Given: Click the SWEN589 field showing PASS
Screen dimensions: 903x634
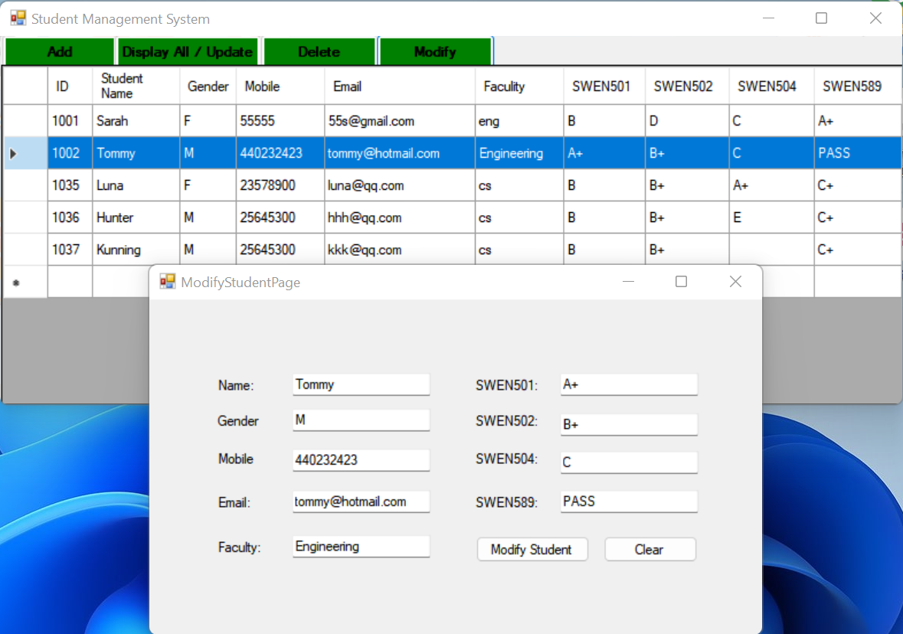Looking at the screenshot, I should 628,501.
